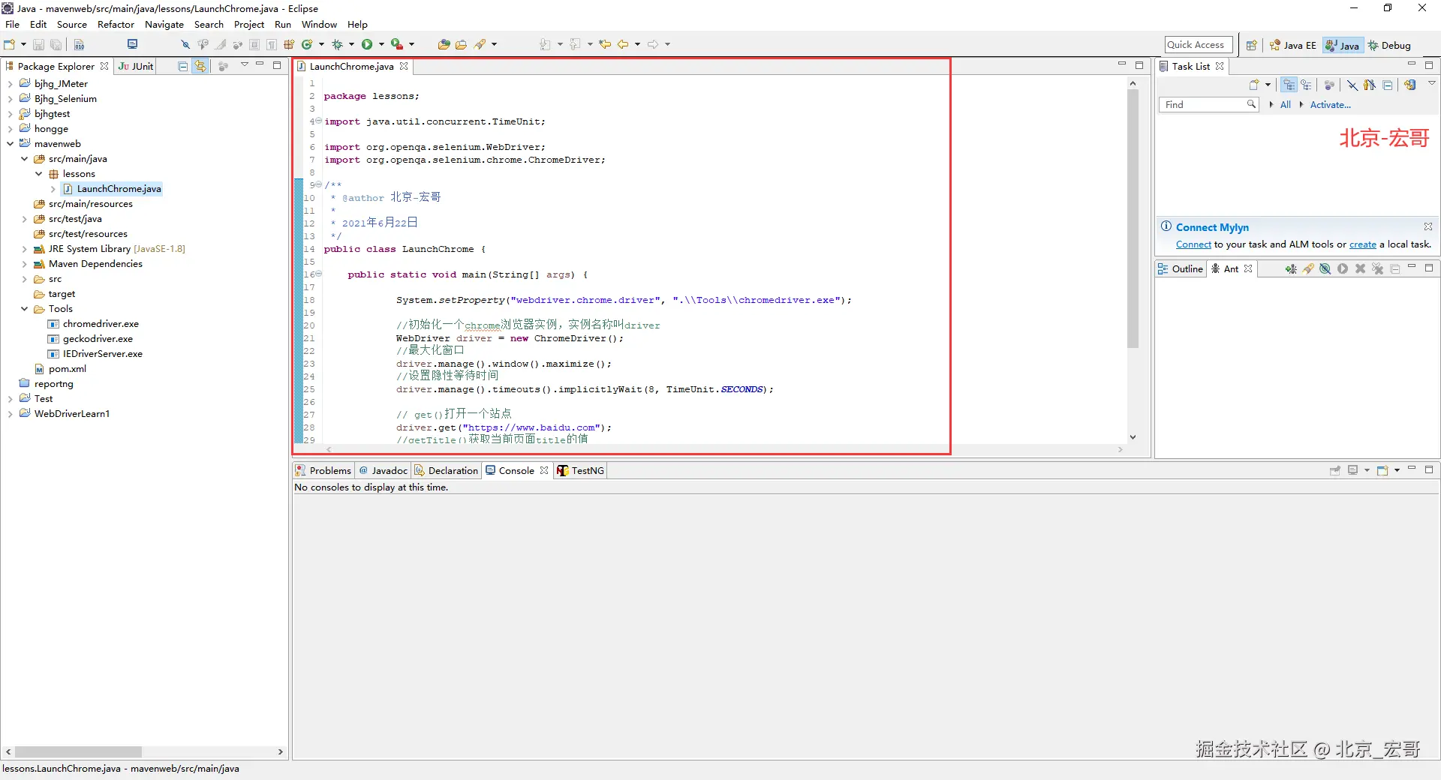Click the Back navigation arrow icon
1441x780 pixels.
pyautogui.click(x=623, y=45)
